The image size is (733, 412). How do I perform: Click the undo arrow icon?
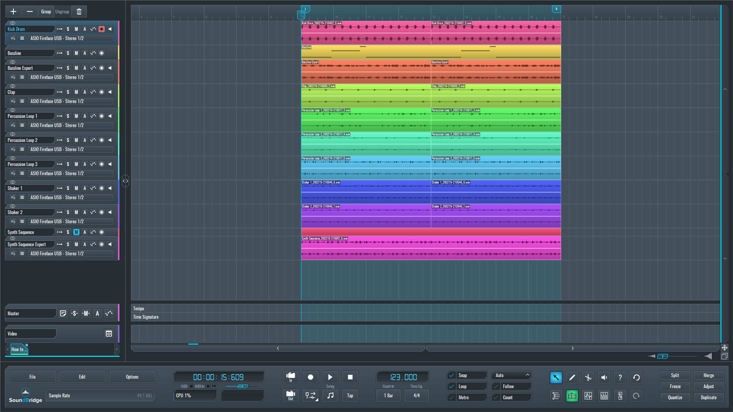click(x=636, y=377)
